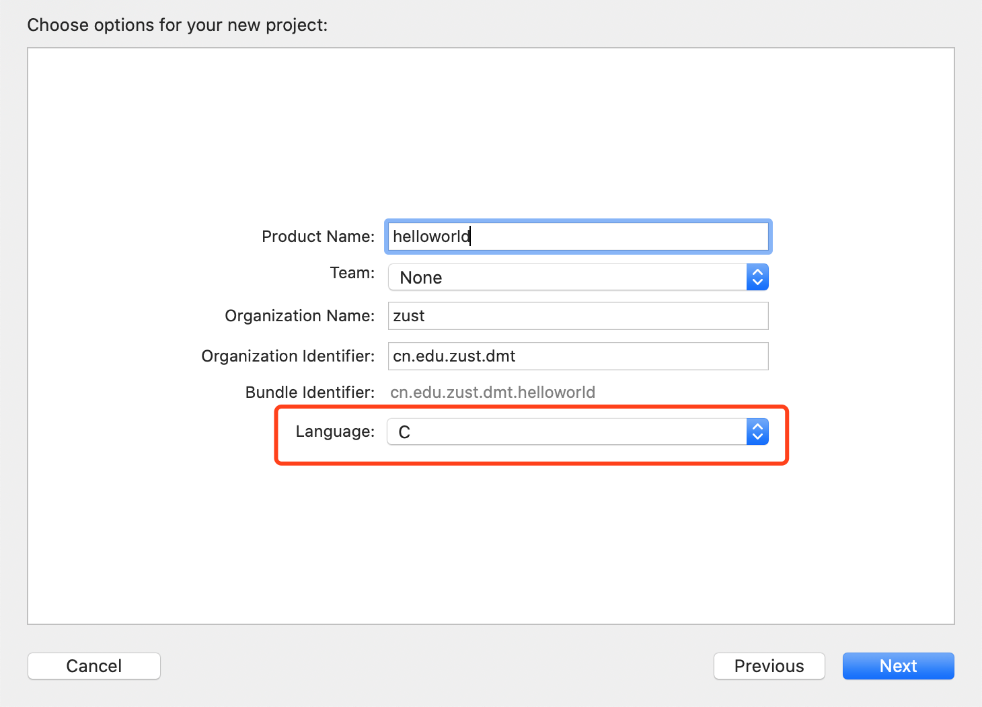Click the Bundle Identifier value cn.edu.zust.dmt.helloworld

tap(492, 392)
